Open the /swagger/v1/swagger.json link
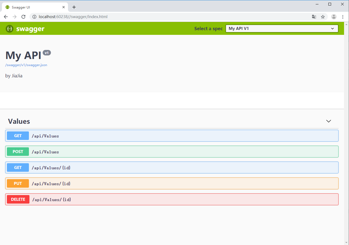 26,65
